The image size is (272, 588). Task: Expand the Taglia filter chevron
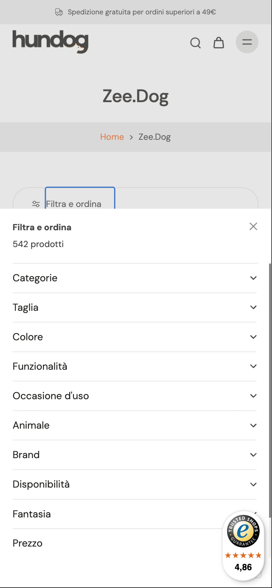(254, 307)
